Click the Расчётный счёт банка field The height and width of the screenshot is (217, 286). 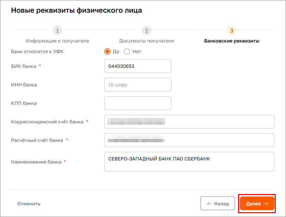pyautogui.click(x=189, y=140)
